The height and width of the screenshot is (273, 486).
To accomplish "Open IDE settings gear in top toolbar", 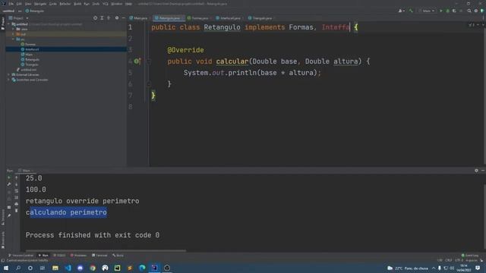I will tap(476, 11).
